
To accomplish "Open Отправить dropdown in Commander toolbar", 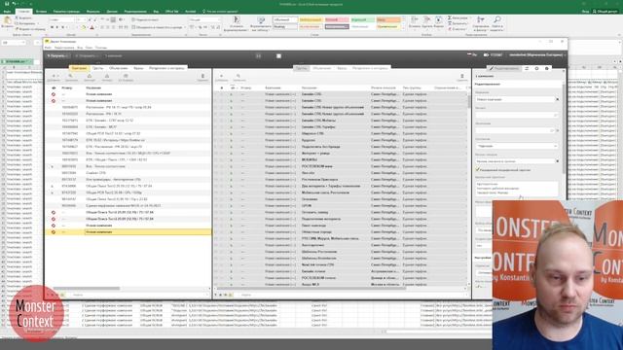I will (x=86, y=56).
